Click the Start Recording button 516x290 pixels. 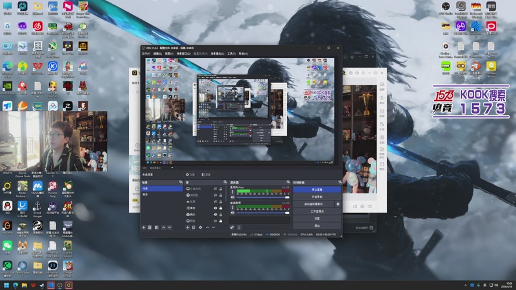tap(317, 197)
